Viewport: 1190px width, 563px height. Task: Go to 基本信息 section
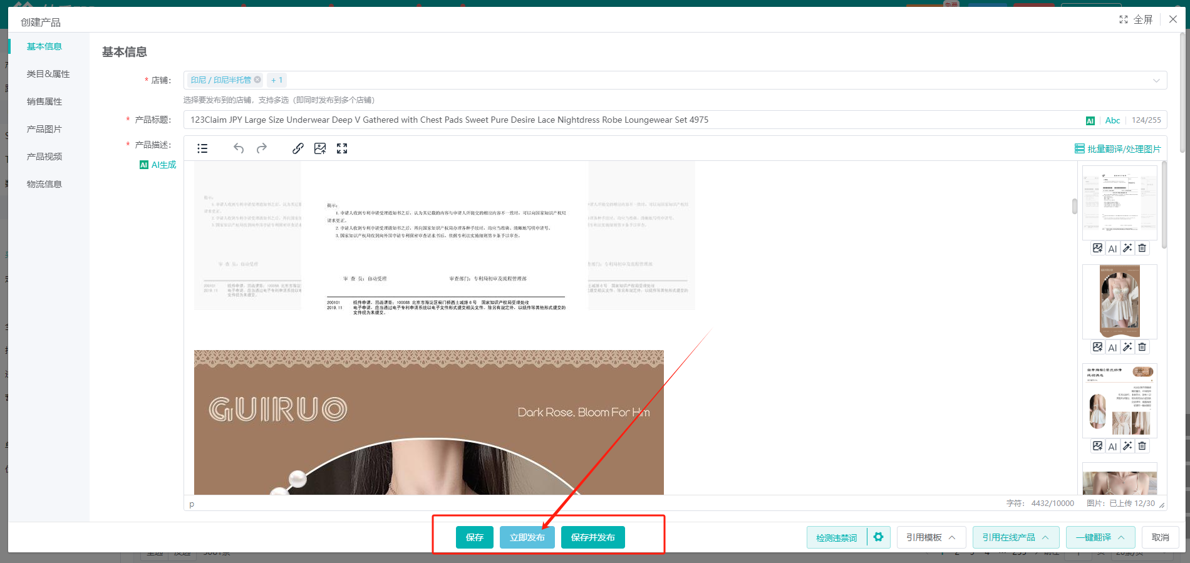[44, 46]
